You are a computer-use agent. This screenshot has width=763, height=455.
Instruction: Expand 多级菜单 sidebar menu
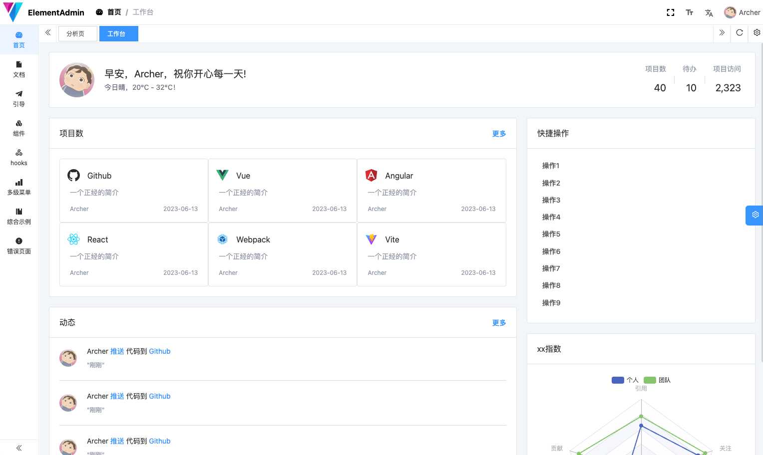pyautogui.click(x=19, y=187)
